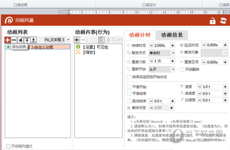The width and height of the screenshot is (230, 150).
Task: Click the 动画风暴 logo icon
Action: click(x=9, y=20)
